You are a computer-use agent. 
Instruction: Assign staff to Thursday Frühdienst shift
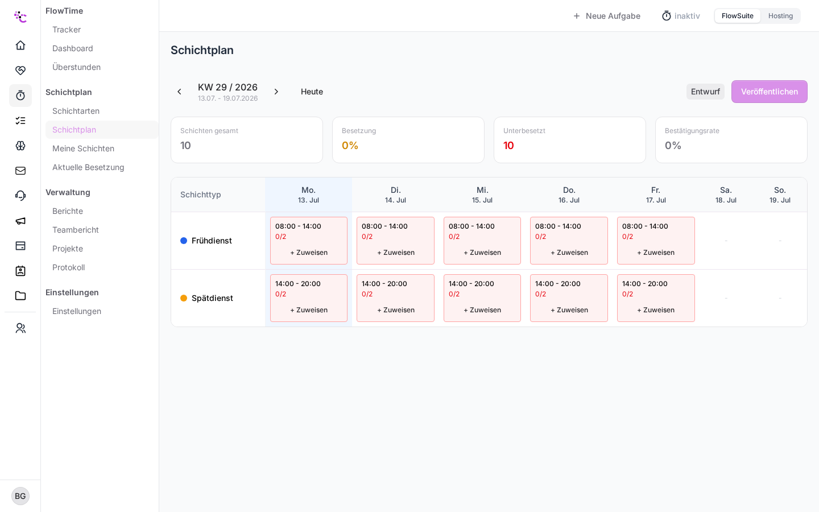[569, 253]
